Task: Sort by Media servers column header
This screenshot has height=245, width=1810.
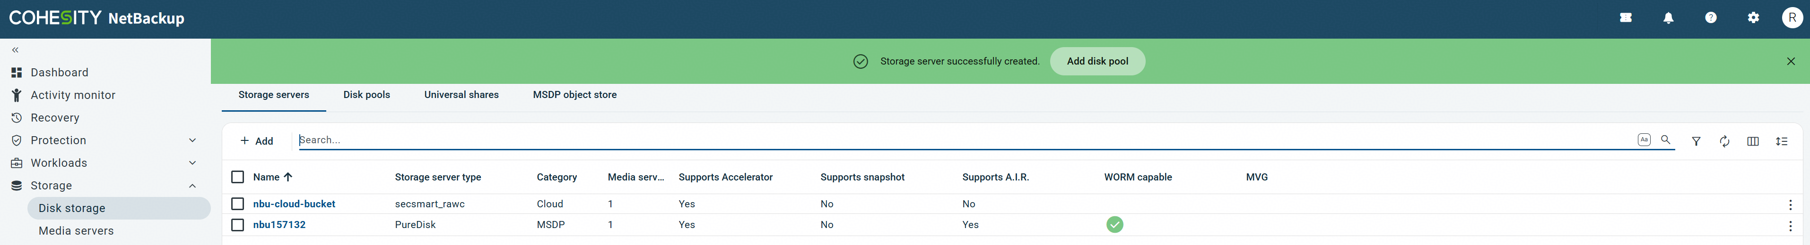Action: (x=635, y=177)
